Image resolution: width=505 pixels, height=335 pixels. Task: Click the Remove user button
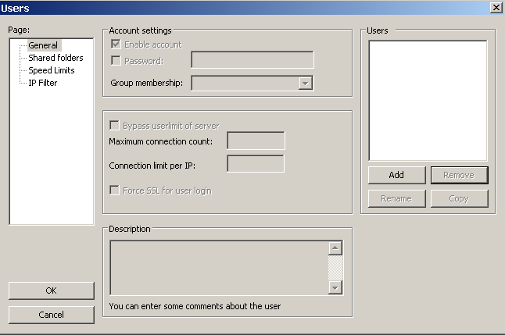point(459,175)
